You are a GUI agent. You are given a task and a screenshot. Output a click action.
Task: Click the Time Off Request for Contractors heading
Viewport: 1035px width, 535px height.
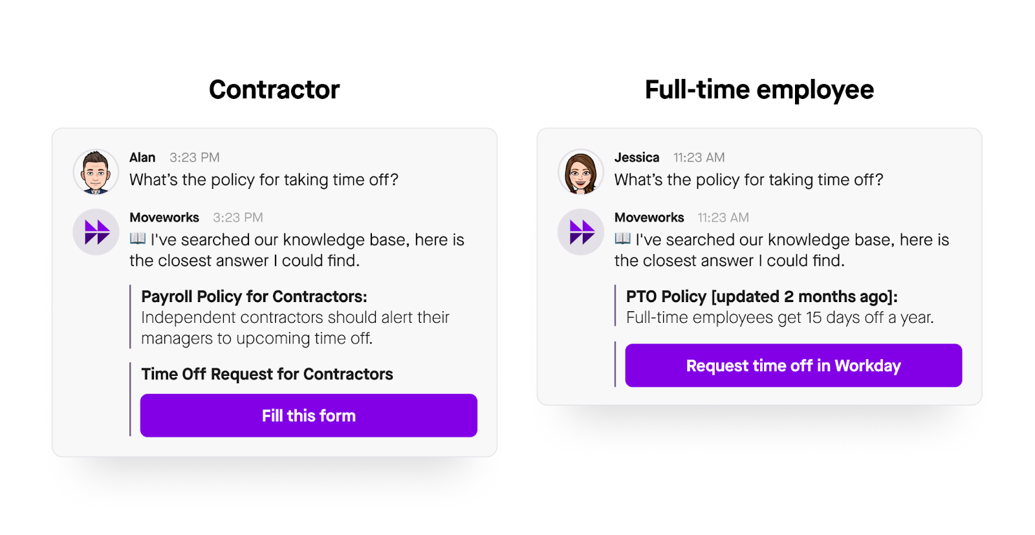point(267,374)
